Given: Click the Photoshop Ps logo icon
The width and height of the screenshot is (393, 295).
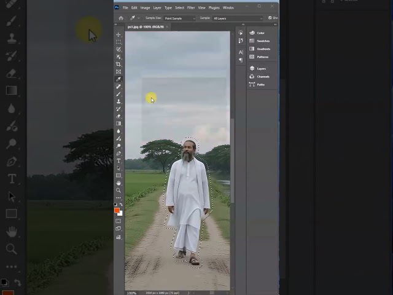Looking at the screenshot, I should pyautogui.click(x=117, y=7).
